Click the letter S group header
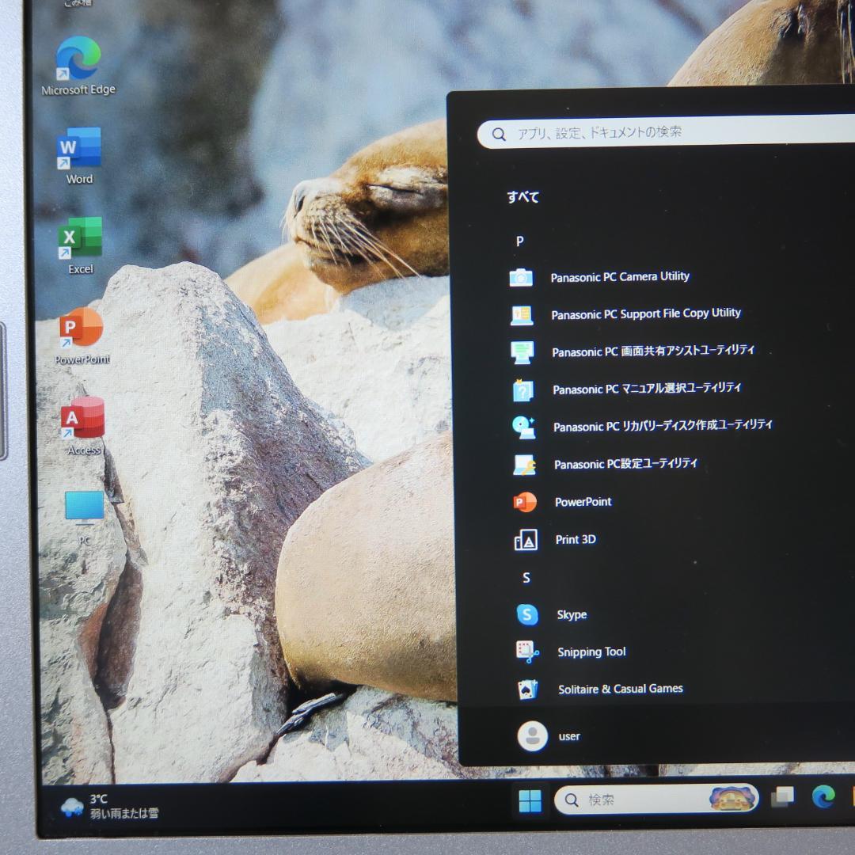This screenshot has height=855, width=855. [526, 578]
